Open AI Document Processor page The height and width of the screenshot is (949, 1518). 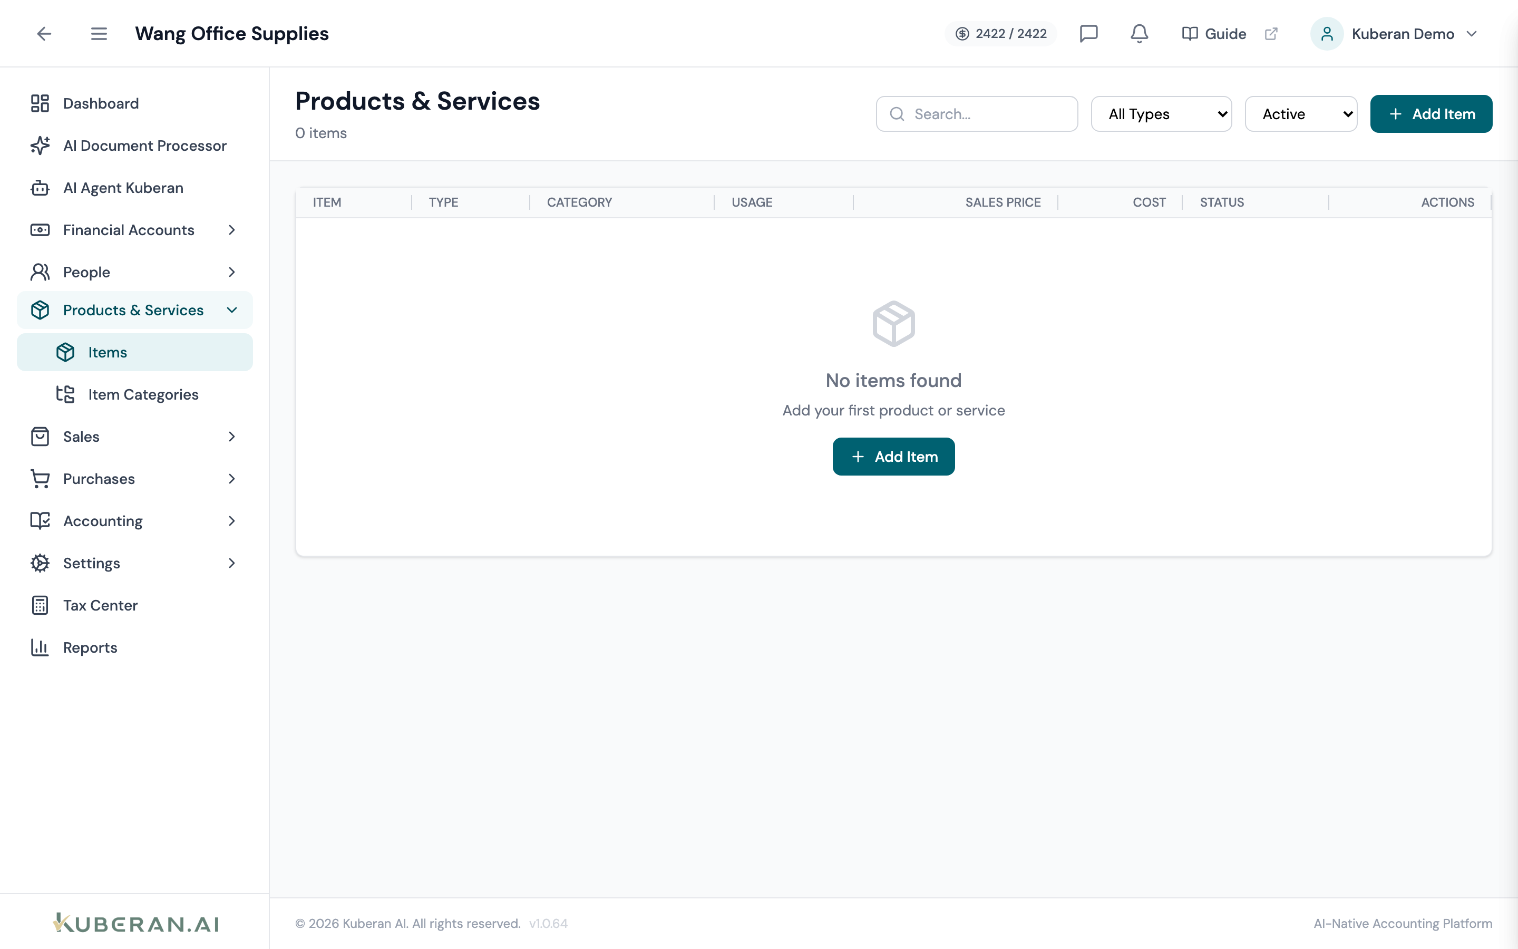[135, 146]
